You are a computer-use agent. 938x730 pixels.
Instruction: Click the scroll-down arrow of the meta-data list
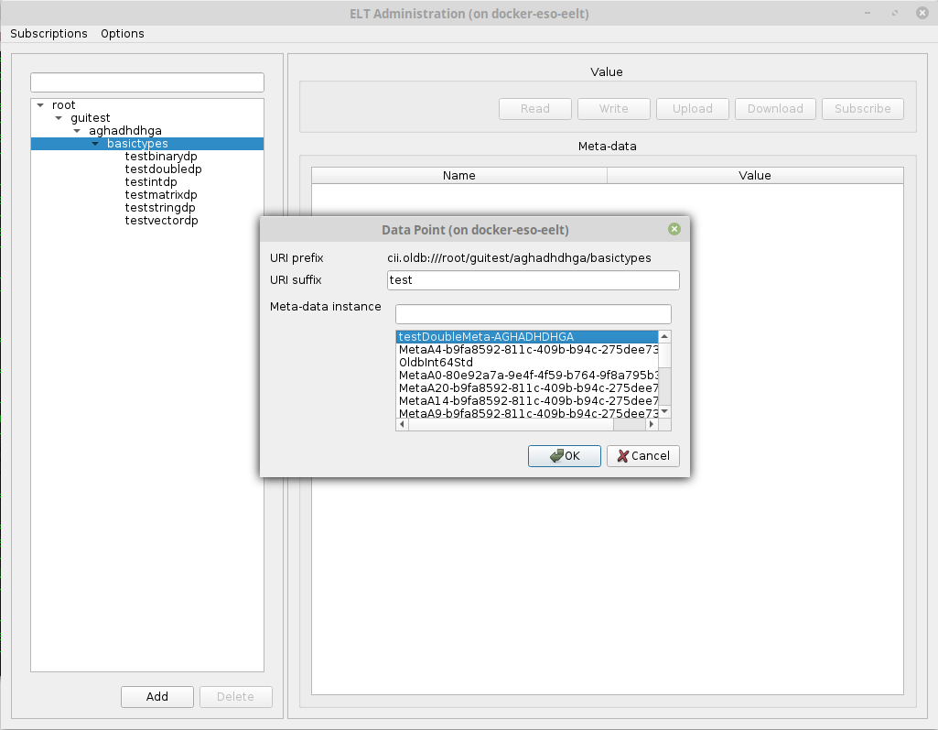pyautogui.click(x=665, y=412)
